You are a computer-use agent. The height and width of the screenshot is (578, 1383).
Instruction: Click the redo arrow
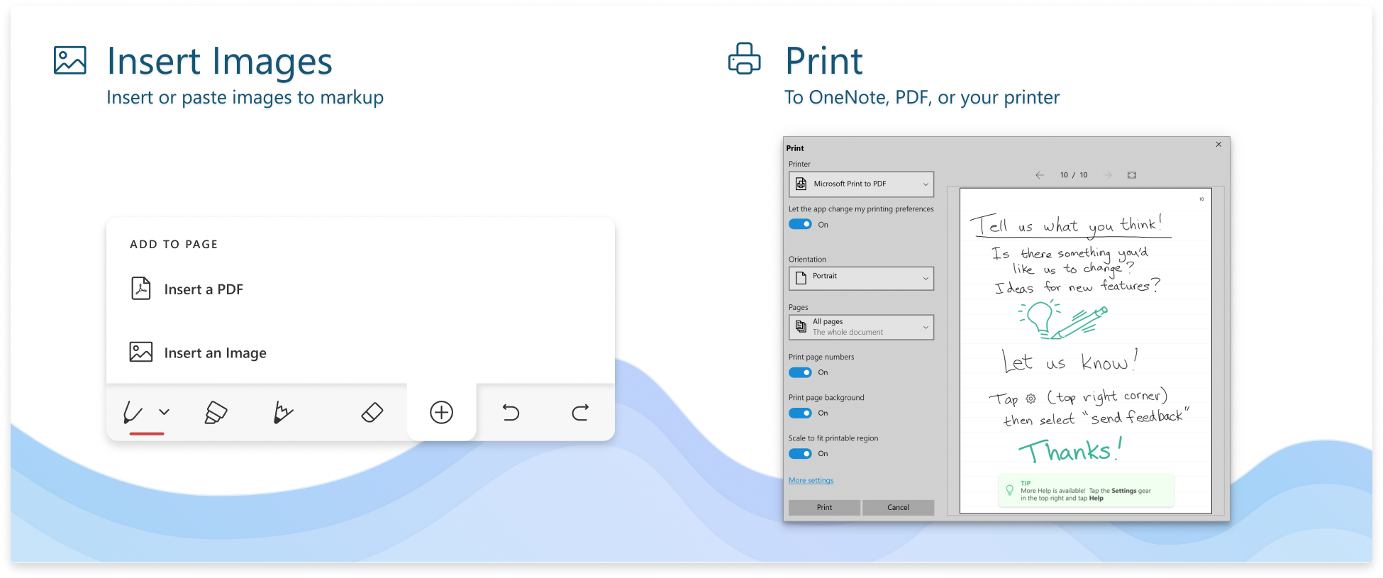[580, 412]
